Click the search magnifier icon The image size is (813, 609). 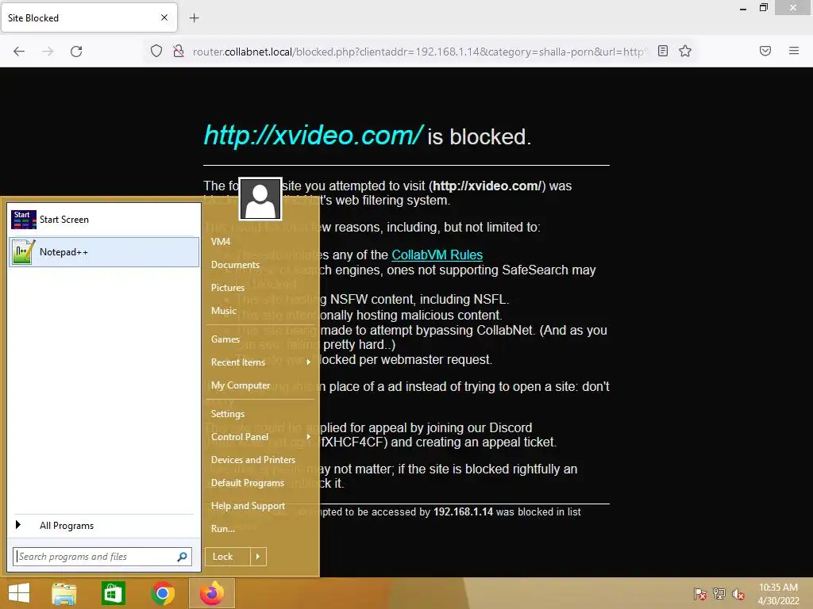[182, 557]
